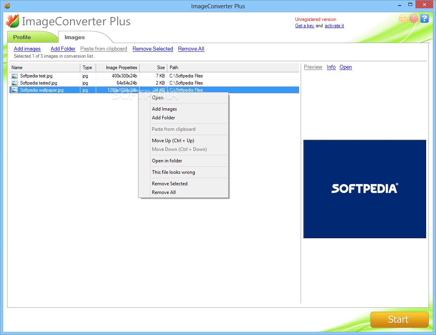This screenshot has height=335, width=436.
Task: Minimize the ImageConverter Plus window
Action: [x=400, y=5]
